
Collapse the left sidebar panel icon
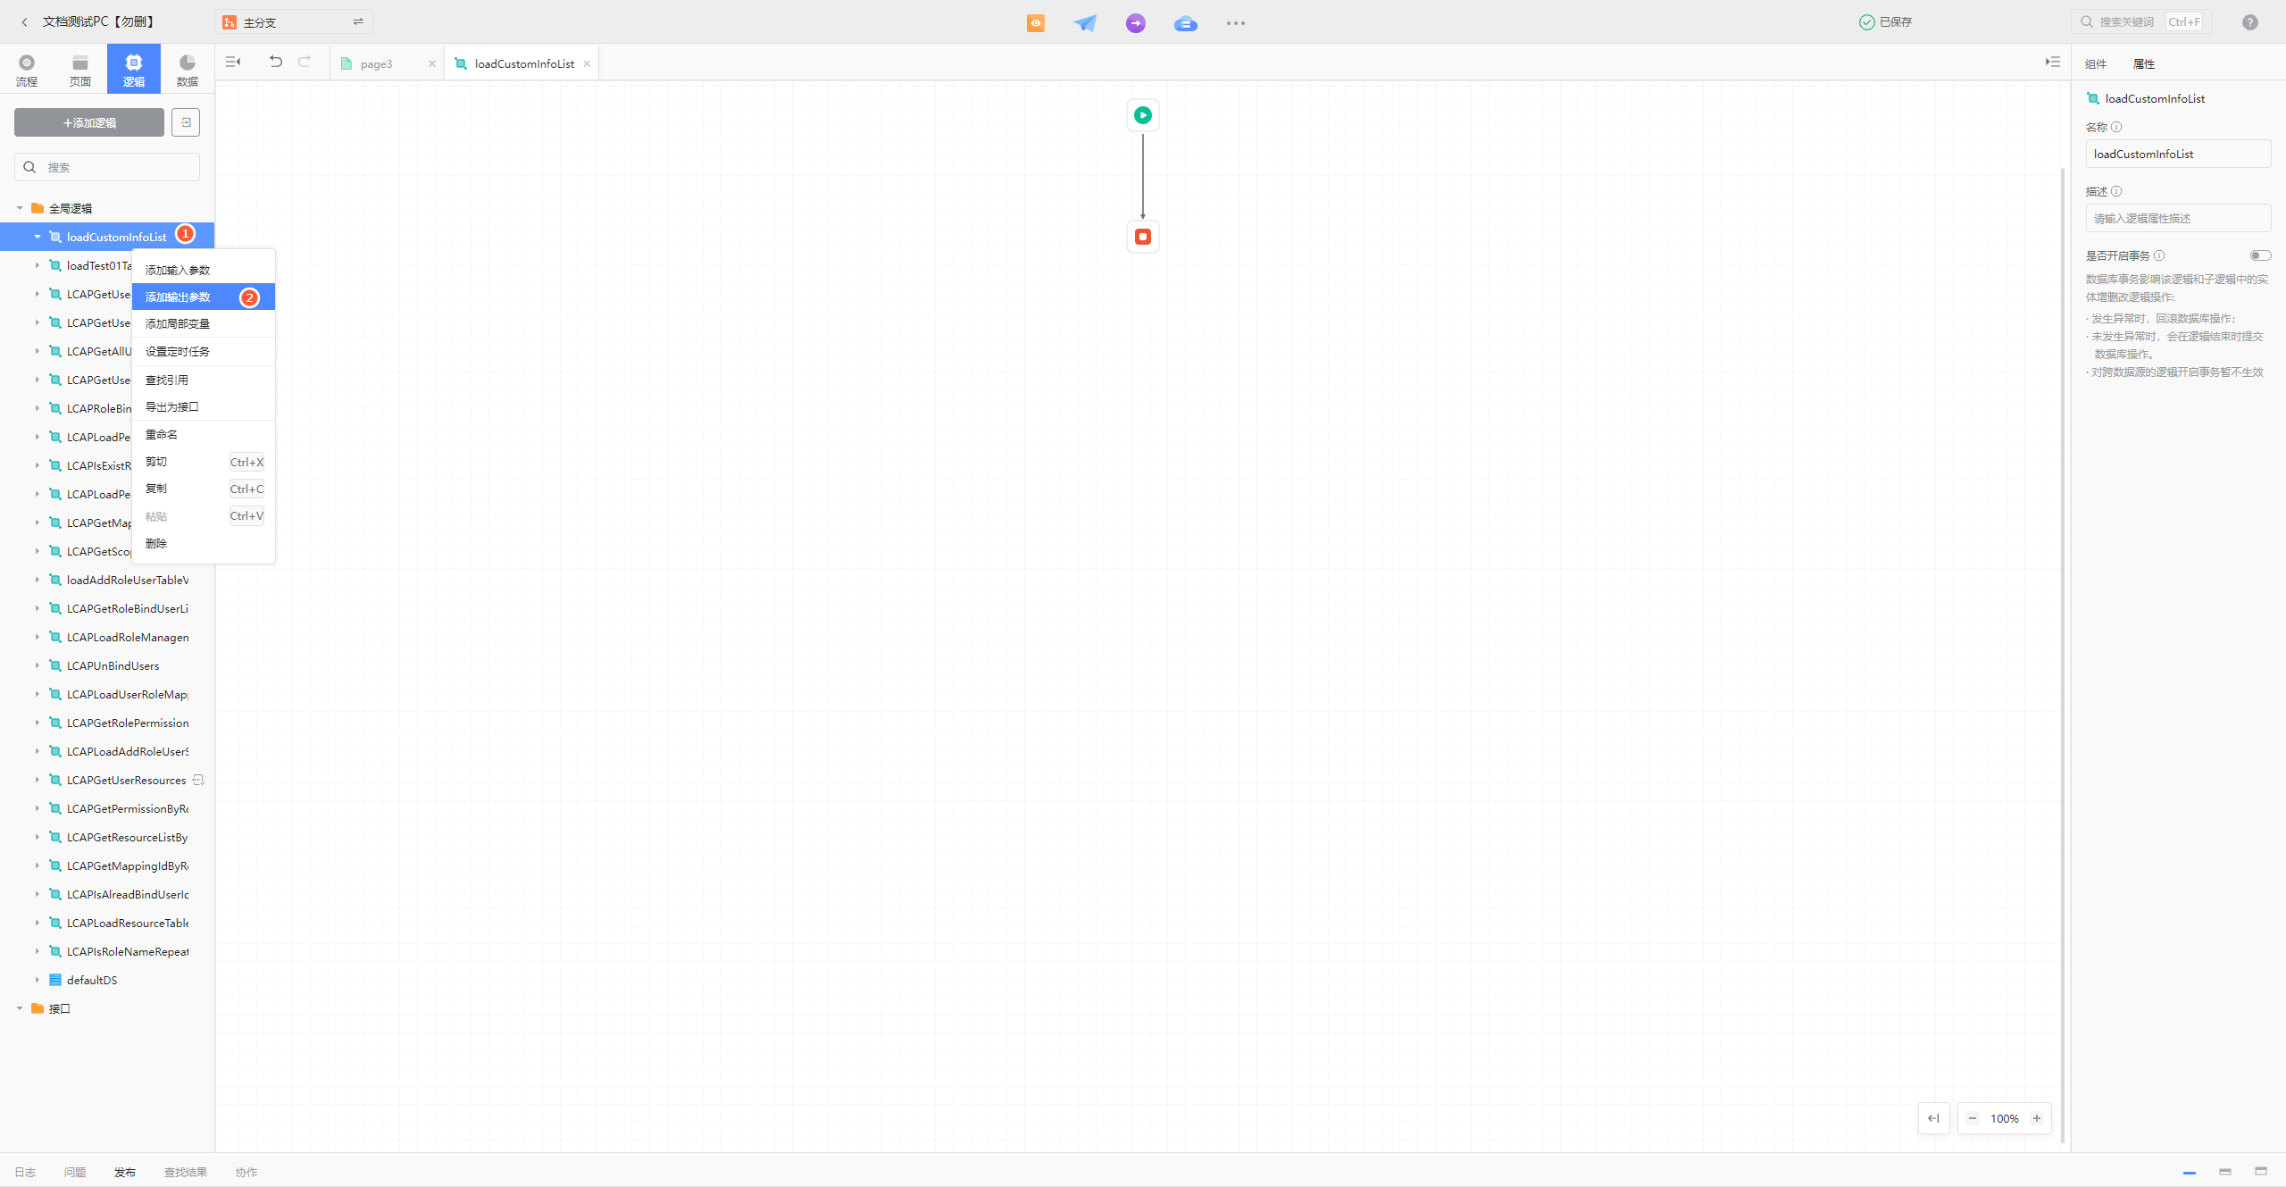click(x=233, y=62)
